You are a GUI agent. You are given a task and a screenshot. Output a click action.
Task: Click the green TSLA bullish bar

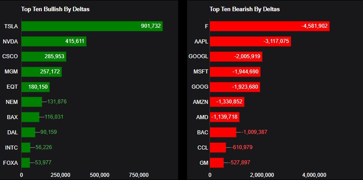click(x=92, y=26)
